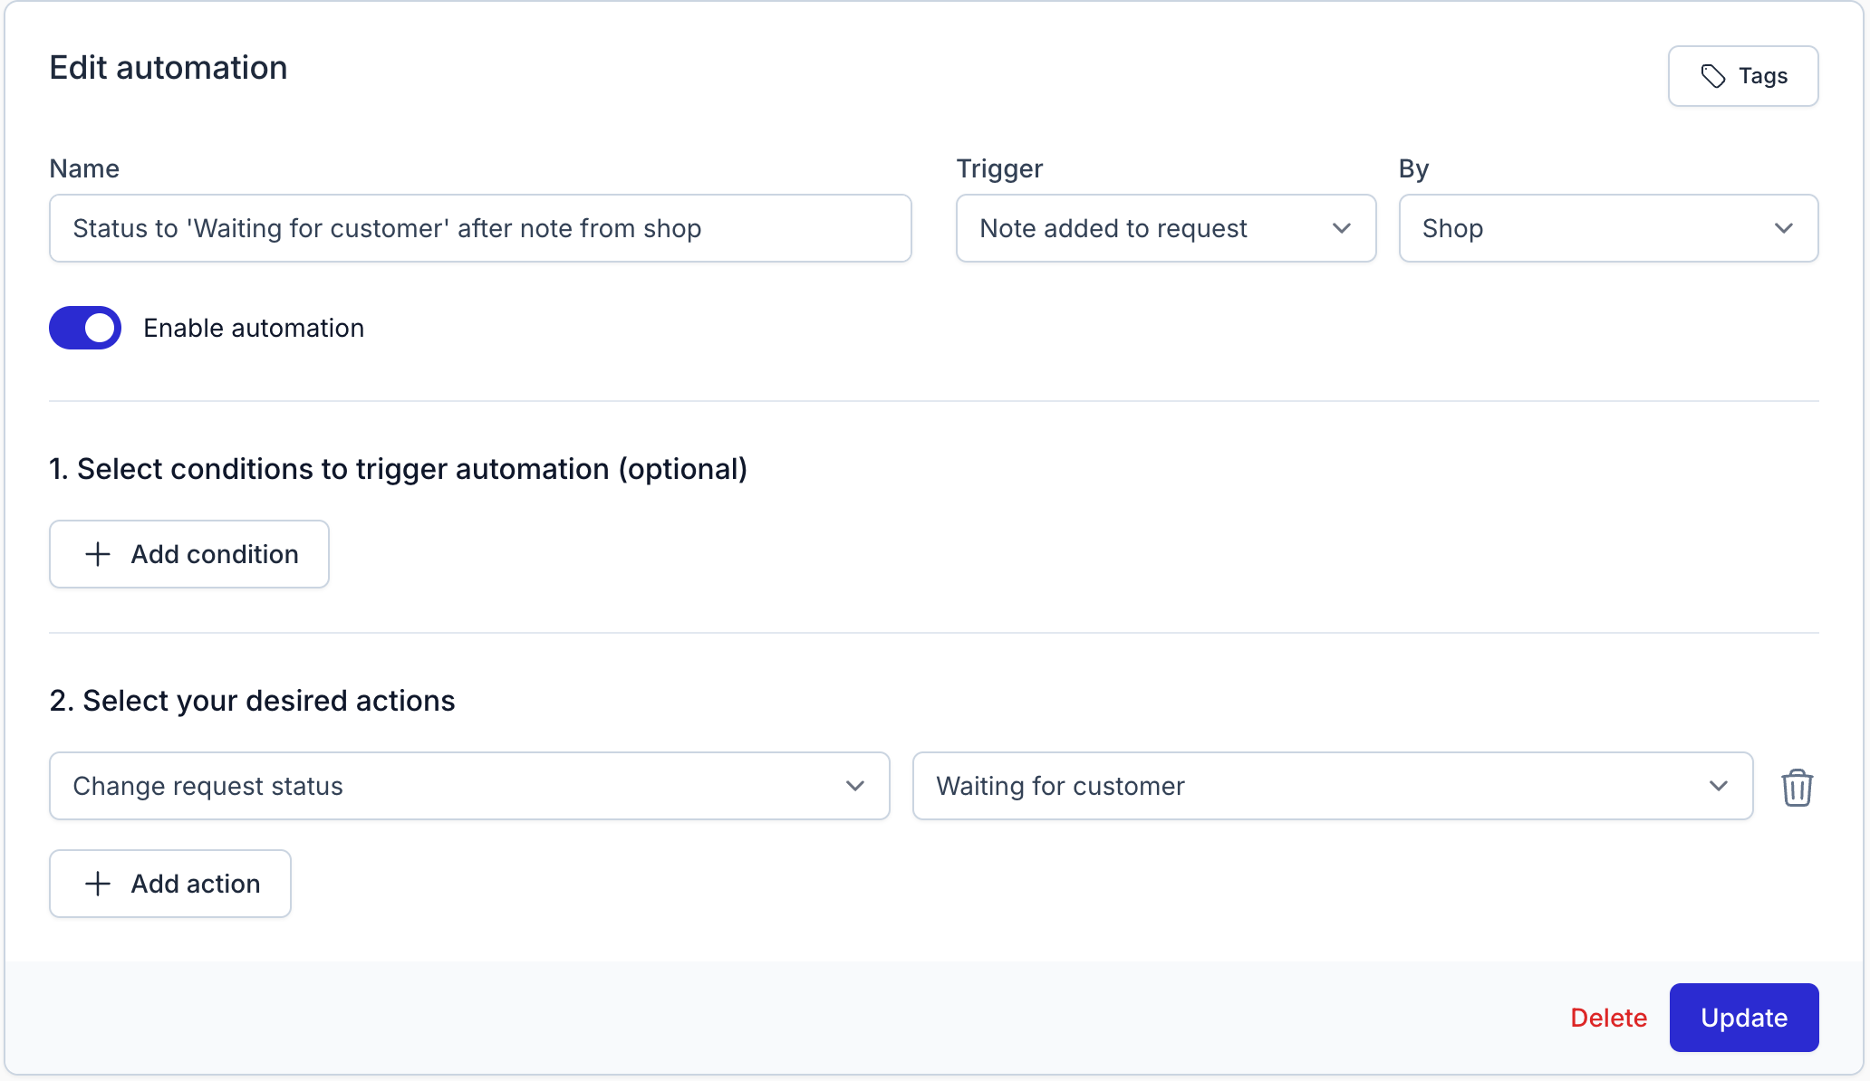
Task: Click the plus icon on Add action
Action: point(98,884)
